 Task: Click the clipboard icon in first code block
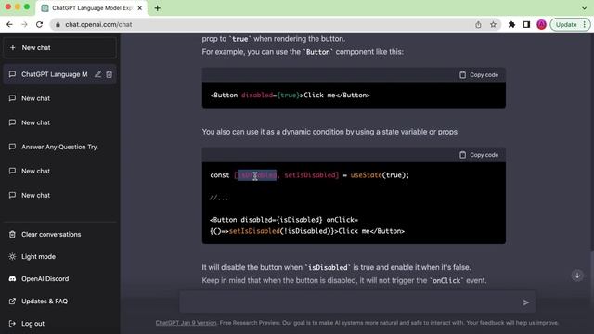point(462,75)
